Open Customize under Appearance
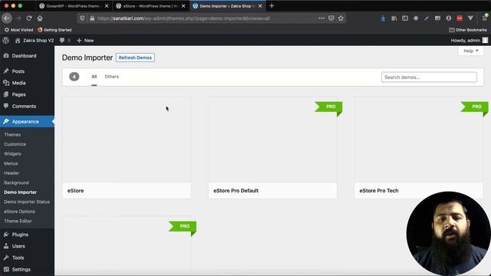This screenshot has height=276, width=491. [x=15, y=144]
